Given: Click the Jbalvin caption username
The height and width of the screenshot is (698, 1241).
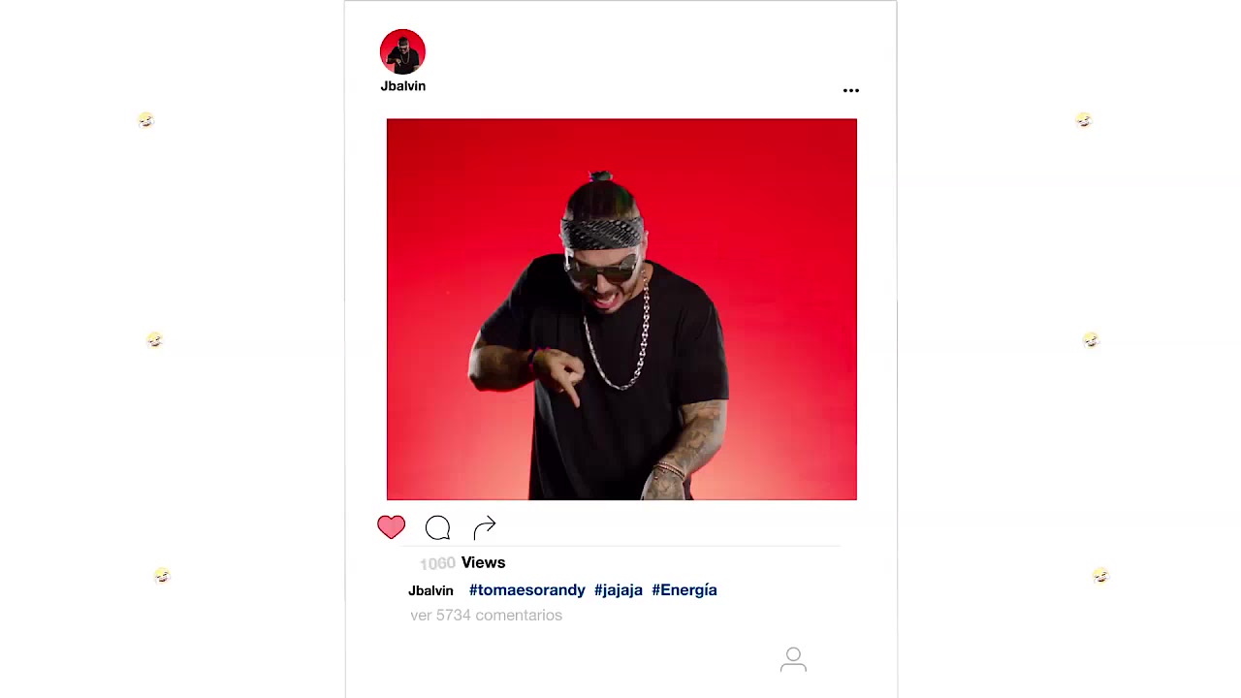Looking at the screenshot, I should [x=430, y=590].
